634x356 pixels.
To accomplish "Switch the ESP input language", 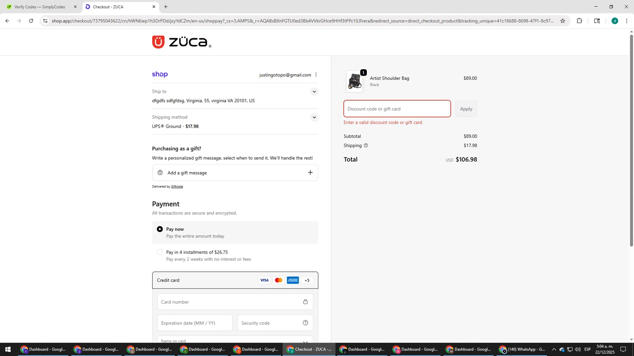I will click(588, 349).
